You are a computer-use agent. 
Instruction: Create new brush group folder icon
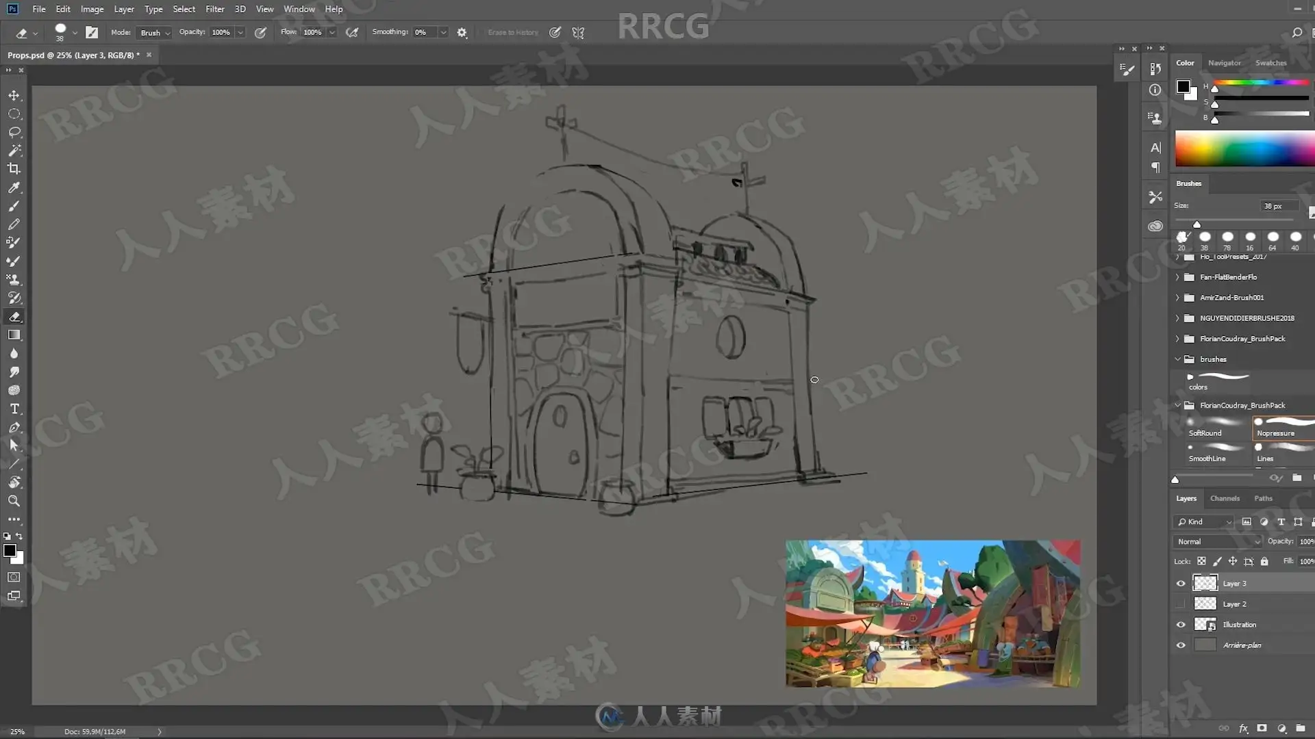(1297, 478)
